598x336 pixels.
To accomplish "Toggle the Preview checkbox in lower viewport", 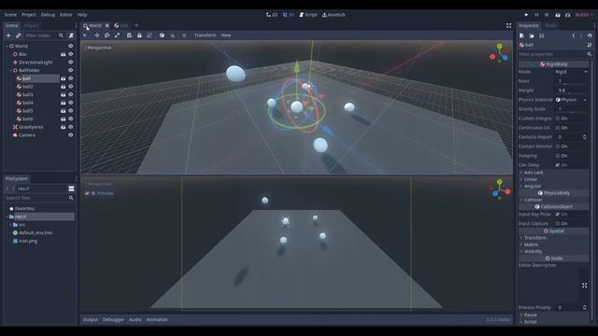I will click(x=87, y=193).
